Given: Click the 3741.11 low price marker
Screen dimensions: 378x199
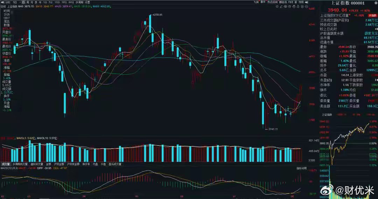Looking at the screenshot, I should coord(273,129).
